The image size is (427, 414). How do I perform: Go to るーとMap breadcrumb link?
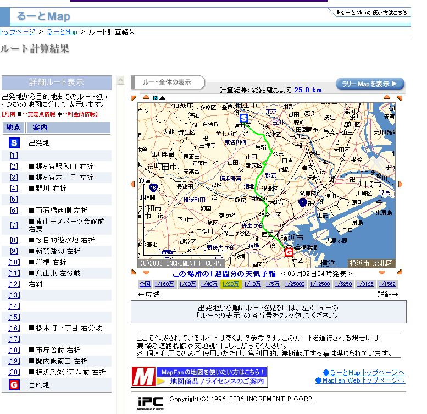click(x=62, y=32)
